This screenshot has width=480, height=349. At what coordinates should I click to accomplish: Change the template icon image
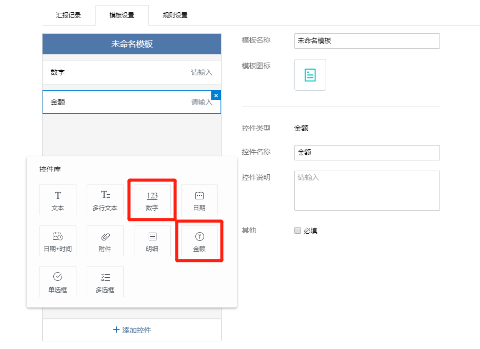[310, 75]
